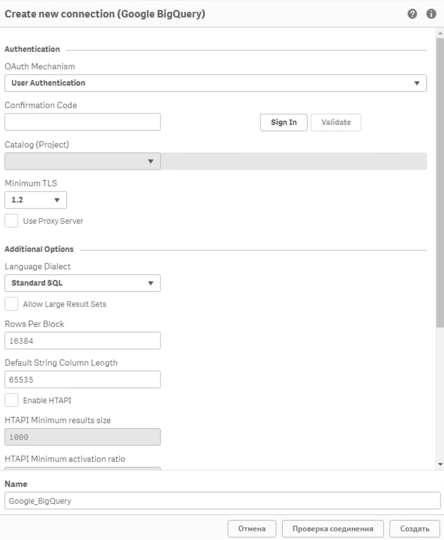Image resolution: width=444 pixels, height=540 pixels.
Task: Click the Проверка соединения button
Action: click(332, 528)
